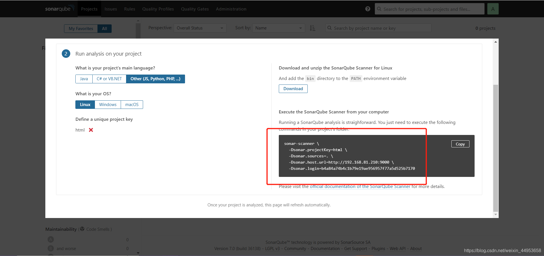
Task: Toggle the sort order direction icon
Action: pos(313,28)
